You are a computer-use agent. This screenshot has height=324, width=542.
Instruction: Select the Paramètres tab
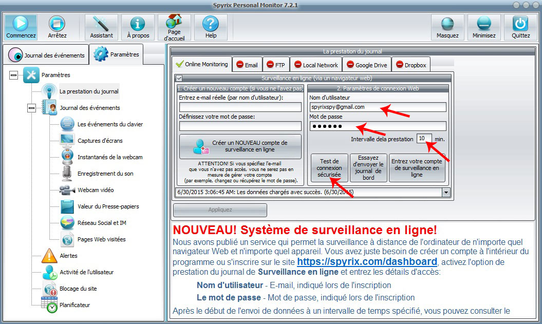click(x=117, y=54)
